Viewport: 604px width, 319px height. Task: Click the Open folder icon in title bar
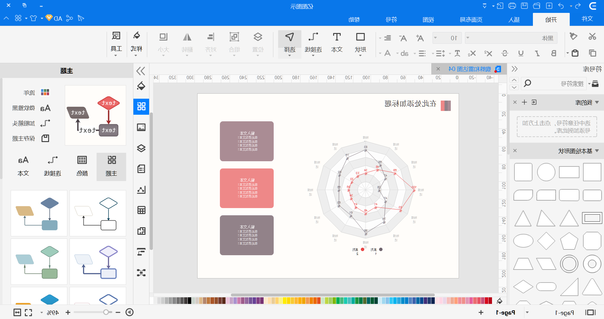[537, 6]
